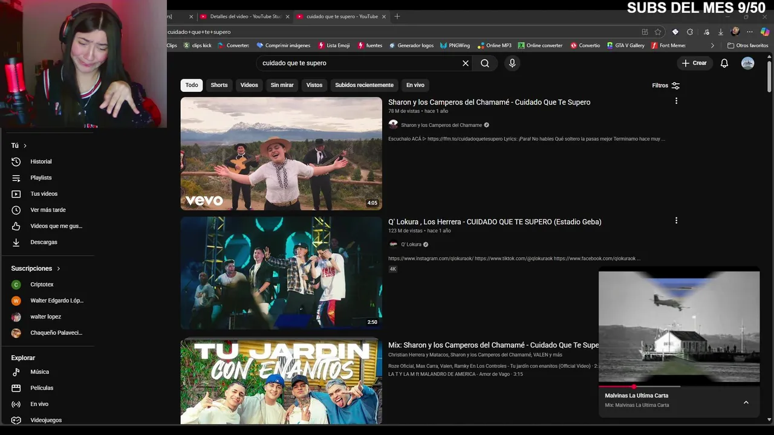774x435 pixels.
Task: Open Ver más tarde in the sidebar
Action: [x=47, y=210]
